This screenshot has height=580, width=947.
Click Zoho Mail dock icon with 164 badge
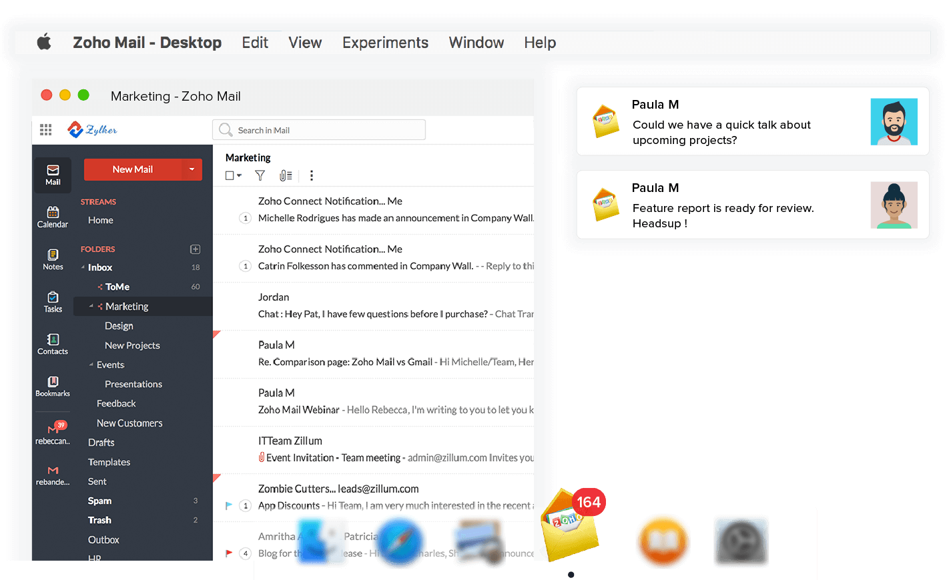[x=571, y=527]
